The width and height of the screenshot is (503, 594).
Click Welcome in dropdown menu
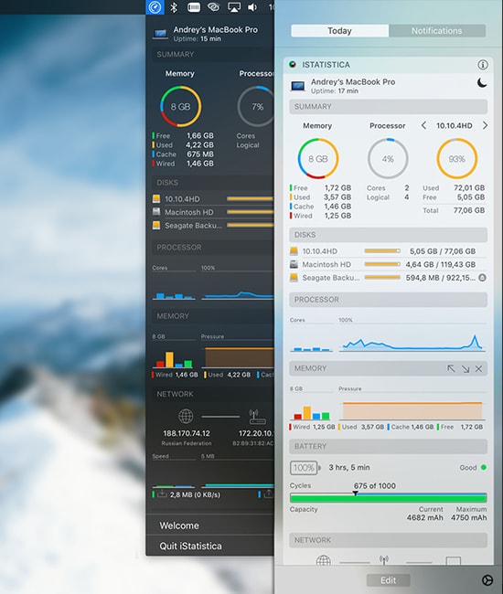(209, 525)
